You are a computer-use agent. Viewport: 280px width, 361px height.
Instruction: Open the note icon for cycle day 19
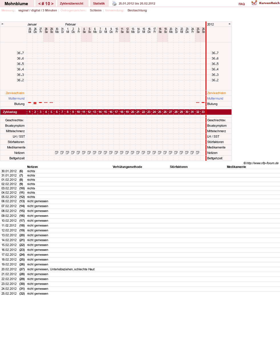tap(127, 153)
